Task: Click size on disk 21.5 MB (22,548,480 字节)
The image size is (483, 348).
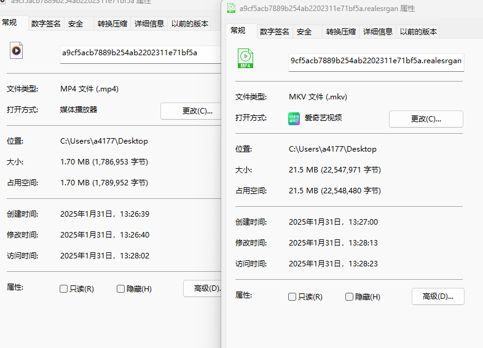Action: tap(335, 191)
